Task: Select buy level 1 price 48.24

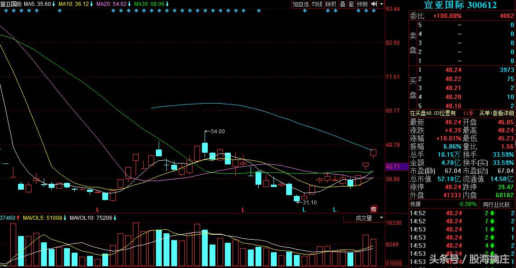Action: 453,70
